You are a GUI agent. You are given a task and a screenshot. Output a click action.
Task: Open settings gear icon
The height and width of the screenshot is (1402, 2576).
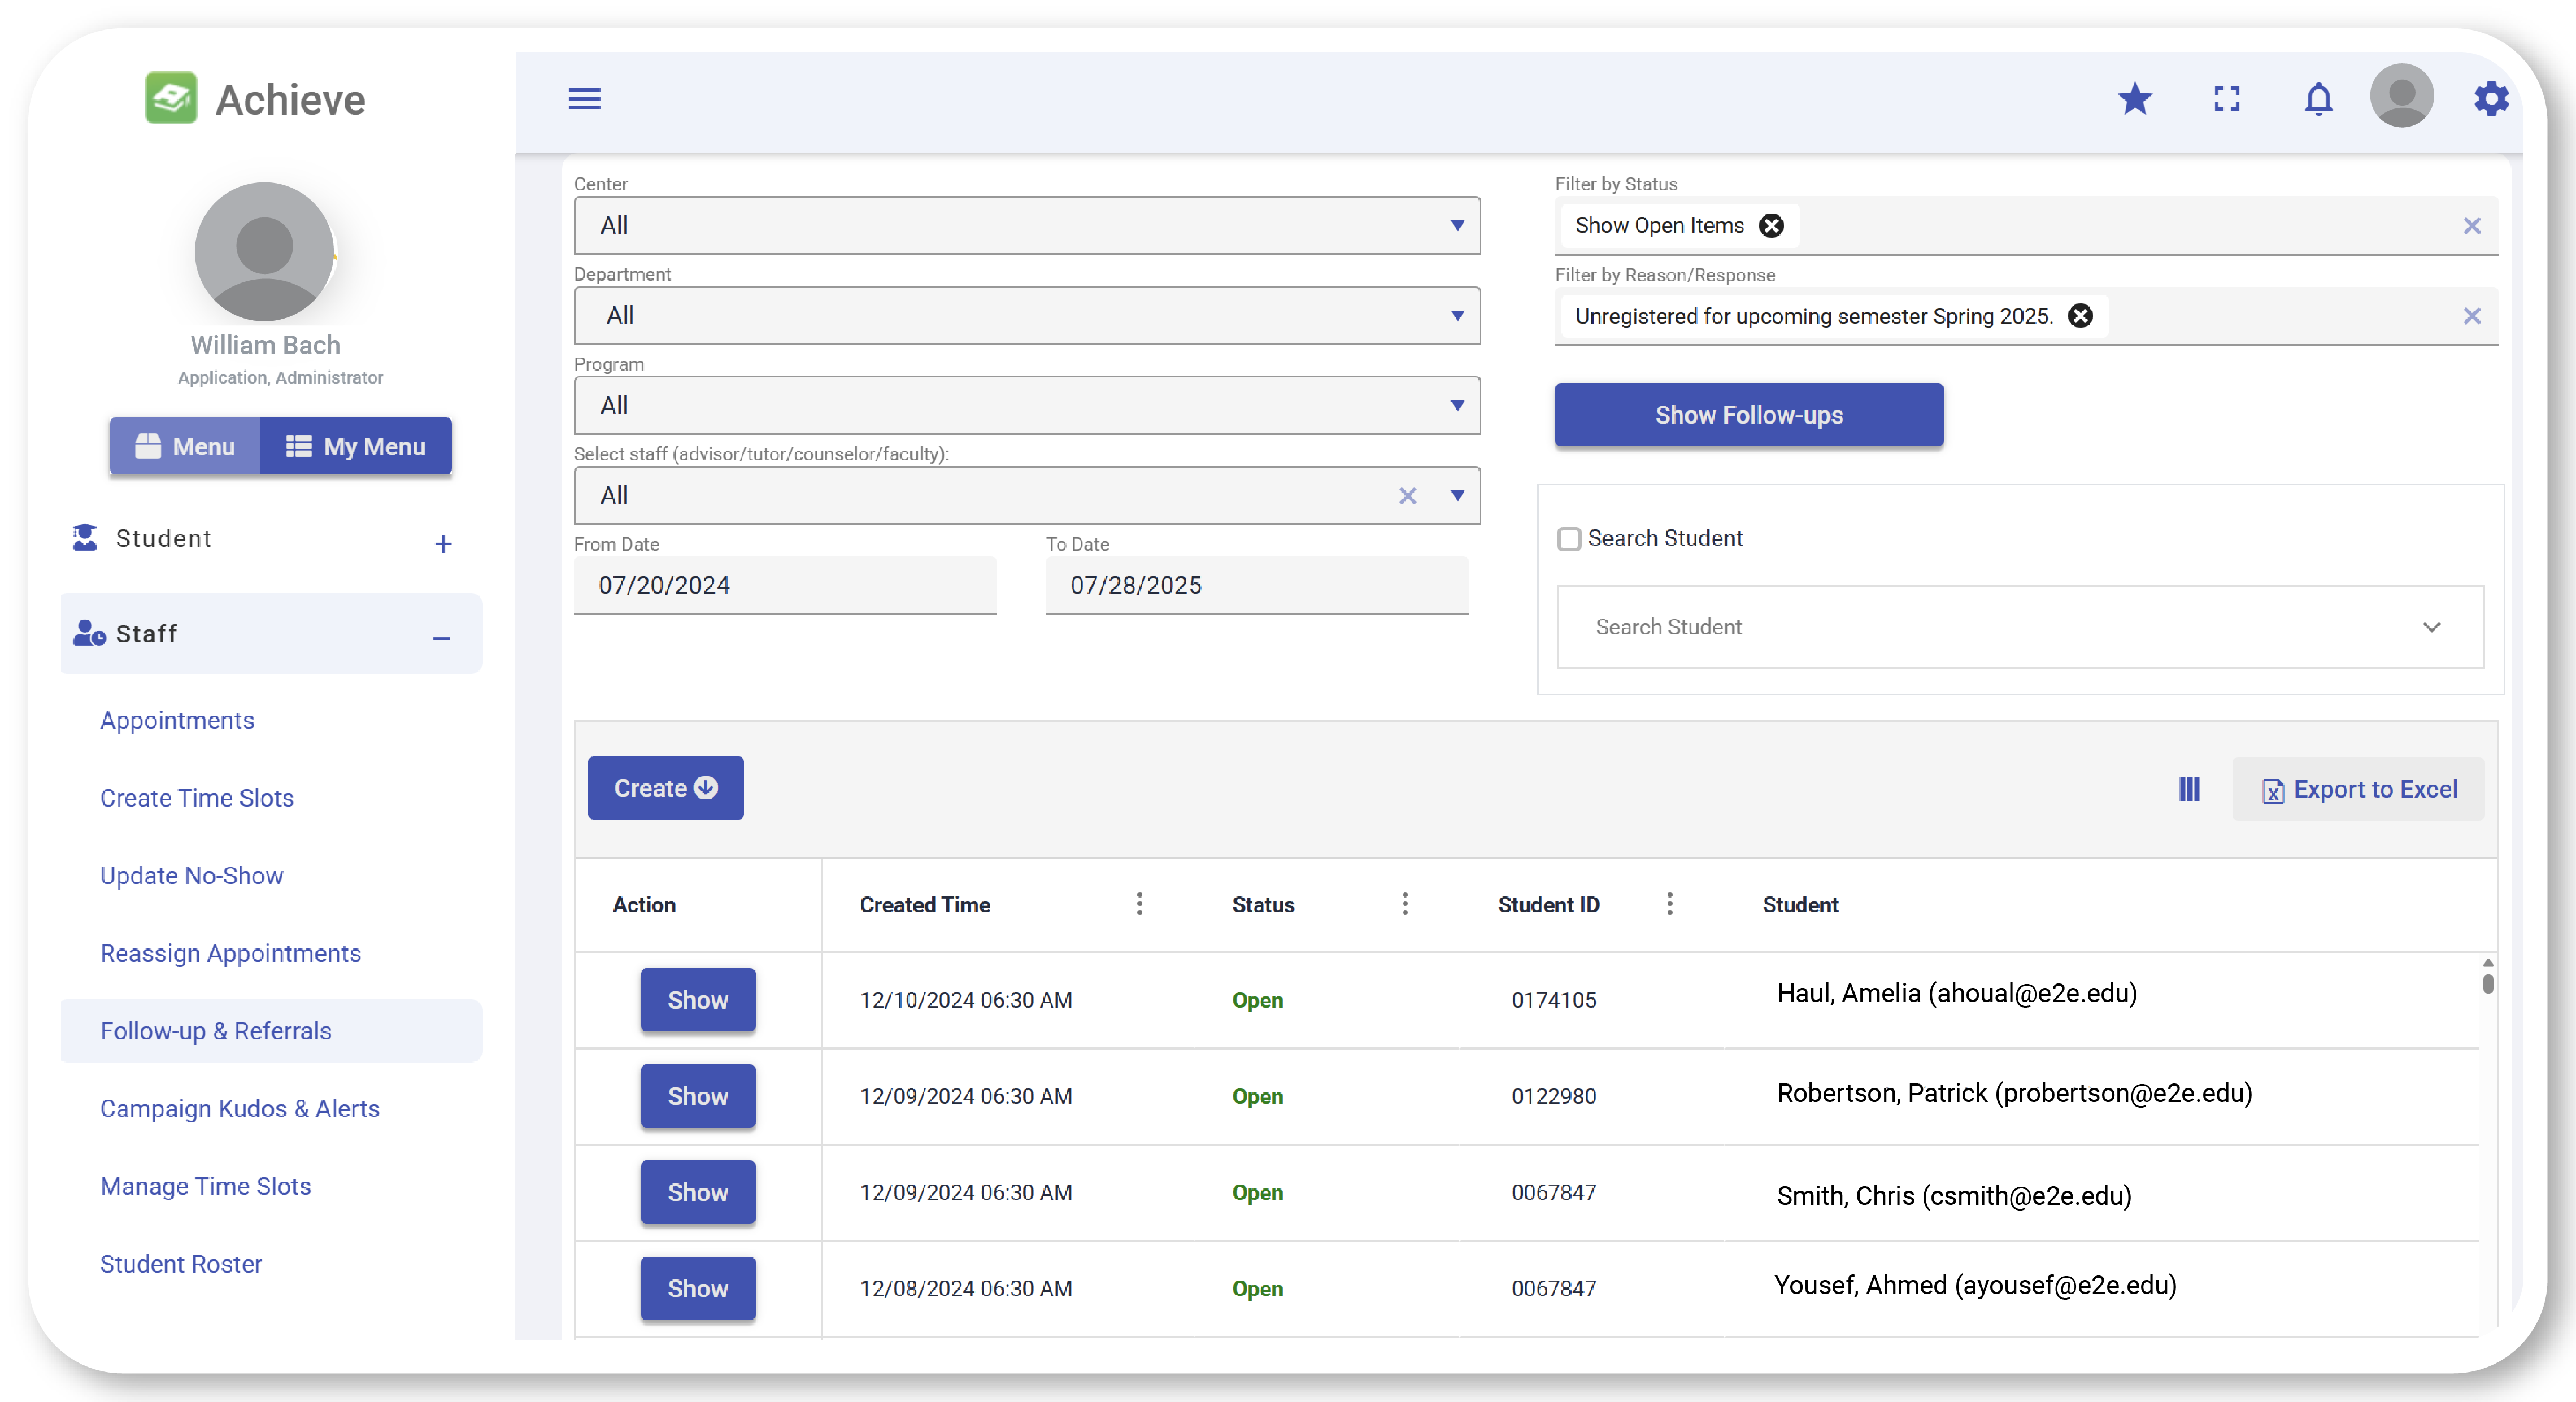[2491, 99]
